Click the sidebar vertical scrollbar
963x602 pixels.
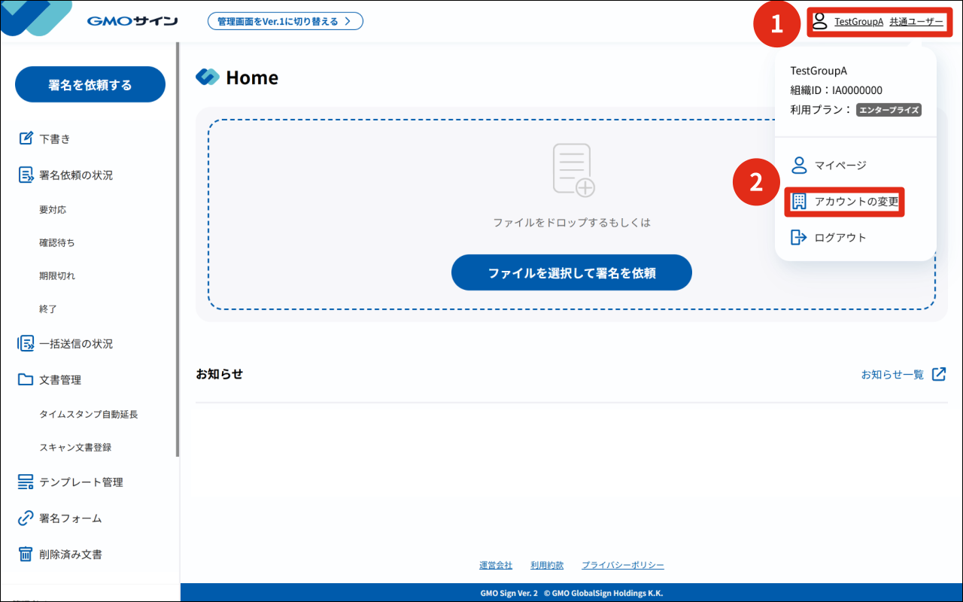coord(178,248)
